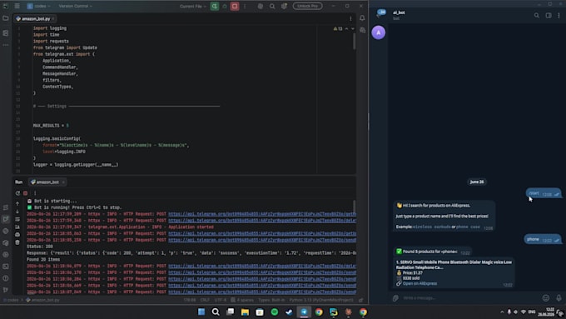Open the Problems tool window icon

[x=6, y=278]
